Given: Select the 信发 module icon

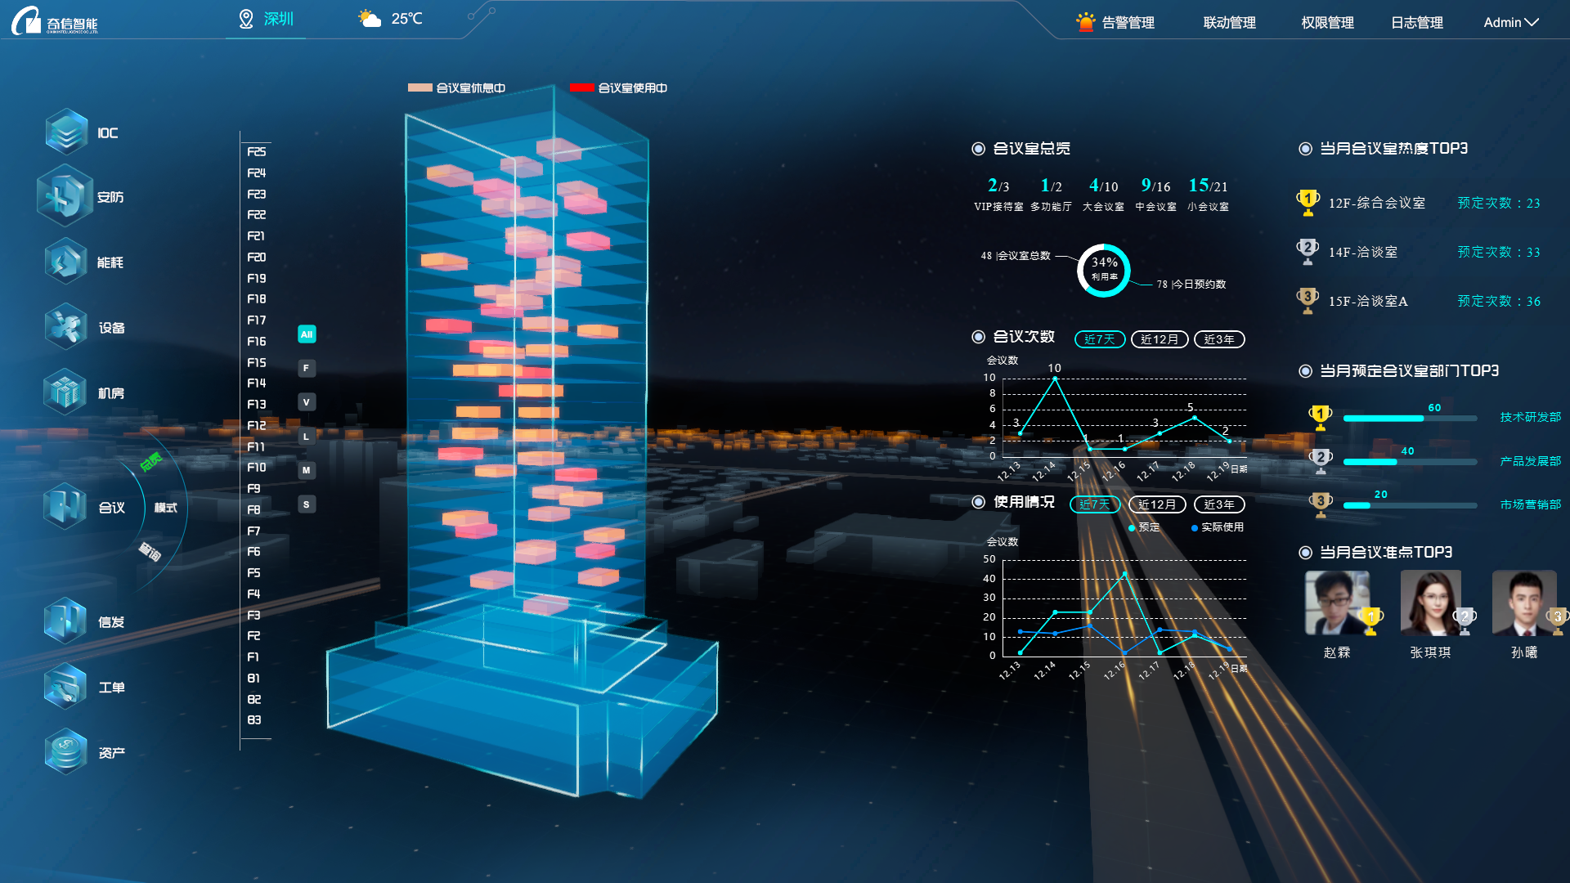Looking at the screenshot, I should click(x=65, y=621).
